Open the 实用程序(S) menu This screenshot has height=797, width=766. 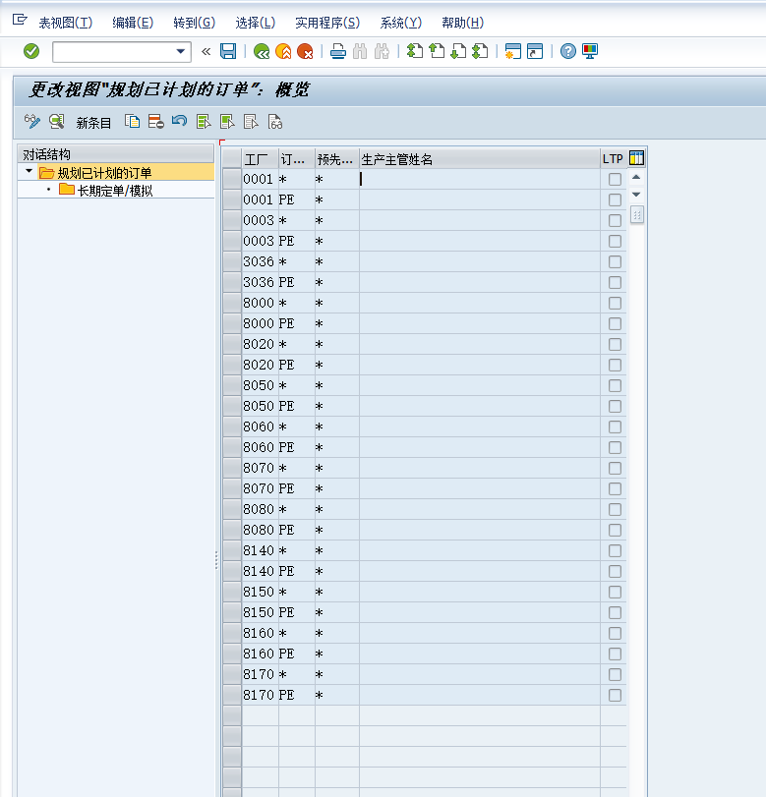tap(327, 23)
